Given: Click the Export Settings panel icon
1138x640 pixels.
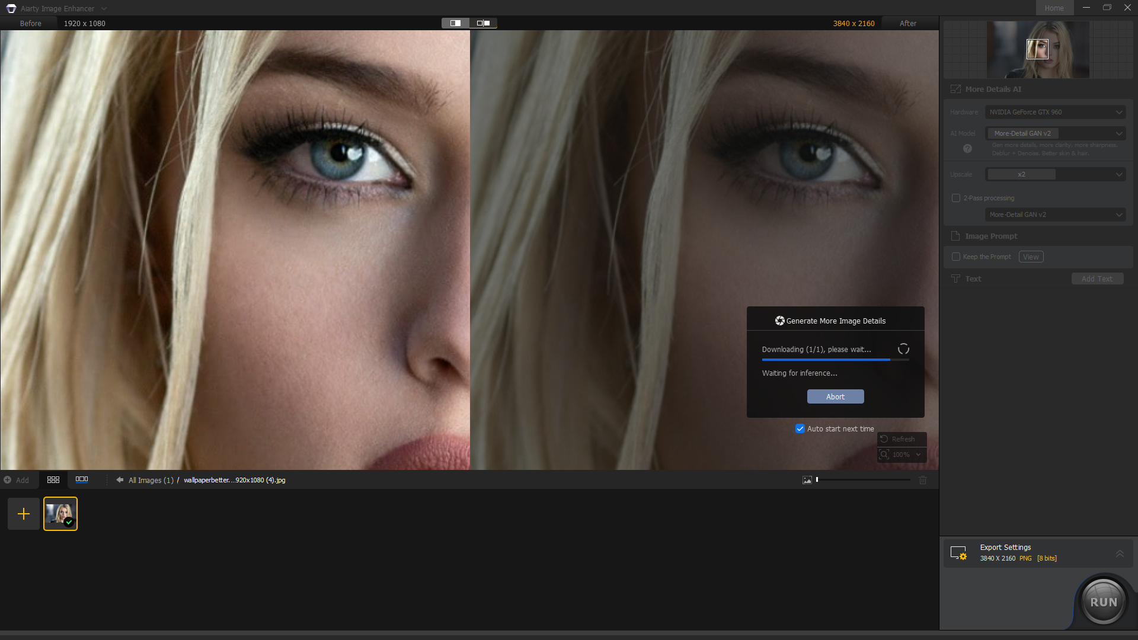Looking at the screenshot, I should click(959, 552).
